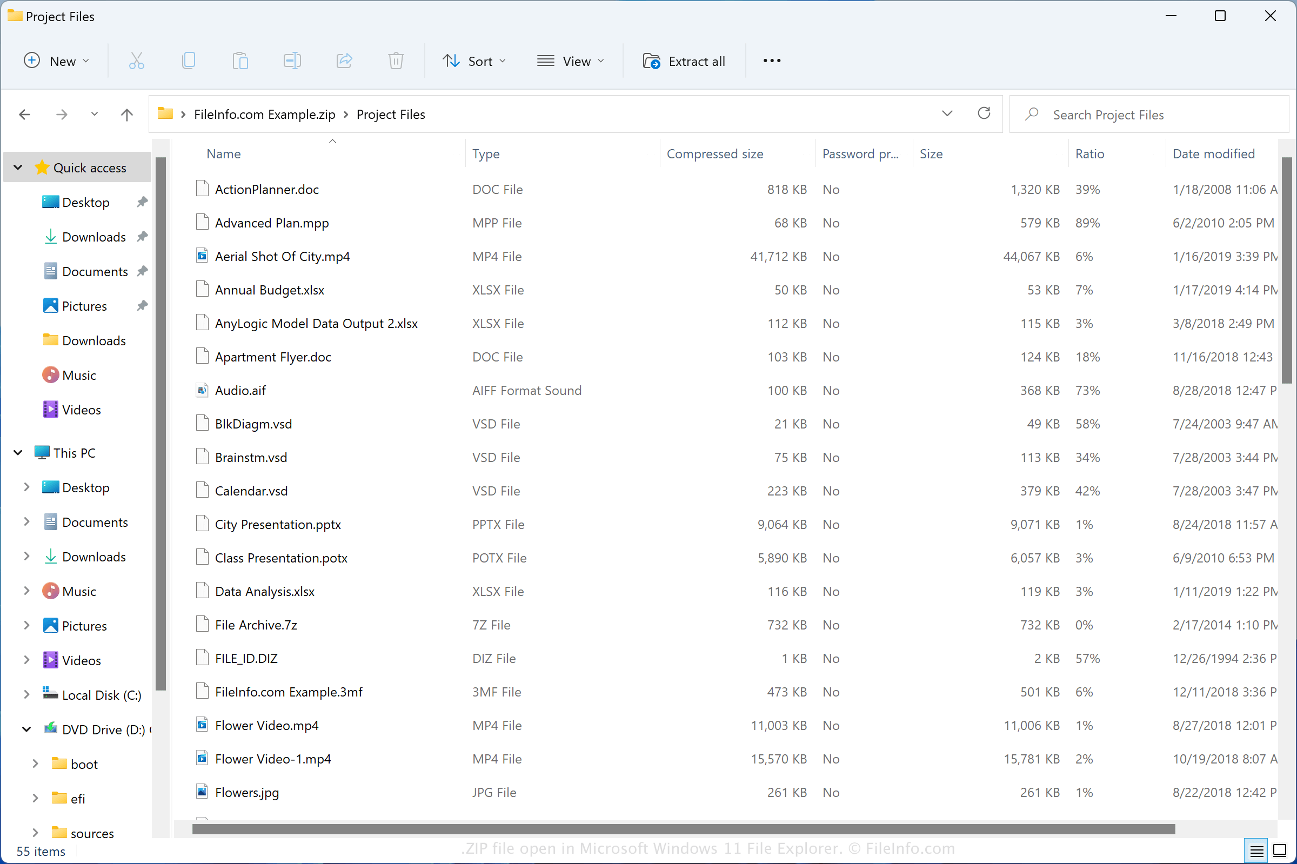1297x864 pixels.
Task: Click the Copy icon in toolbar
Action: 189,61
